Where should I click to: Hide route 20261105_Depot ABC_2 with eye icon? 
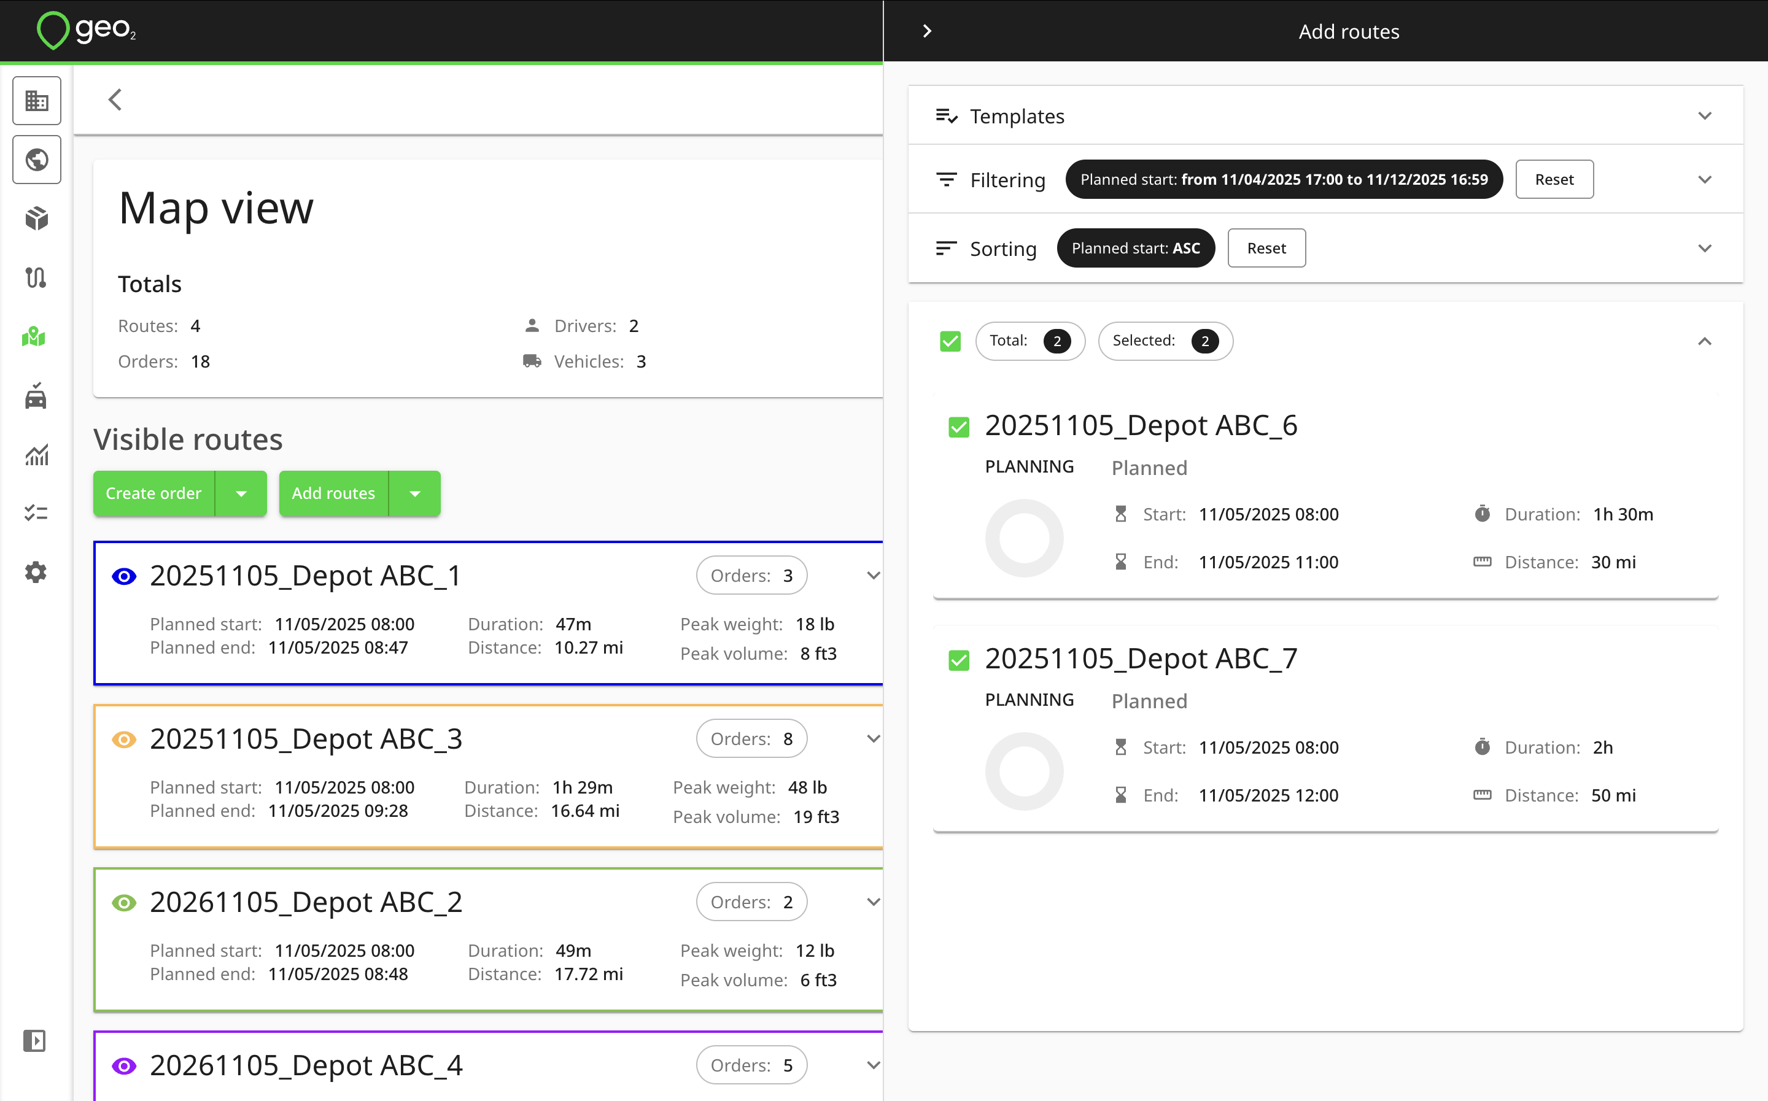(124, 903)
